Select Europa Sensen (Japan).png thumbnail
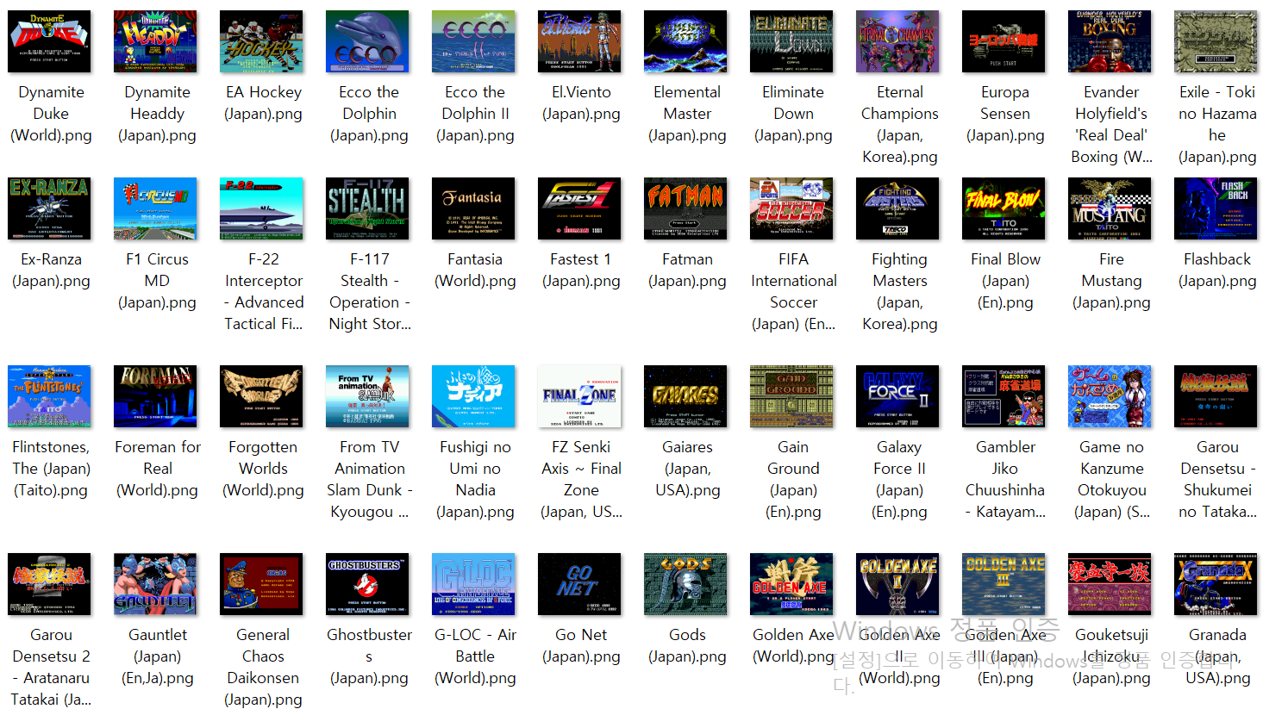 (1004, 41)
